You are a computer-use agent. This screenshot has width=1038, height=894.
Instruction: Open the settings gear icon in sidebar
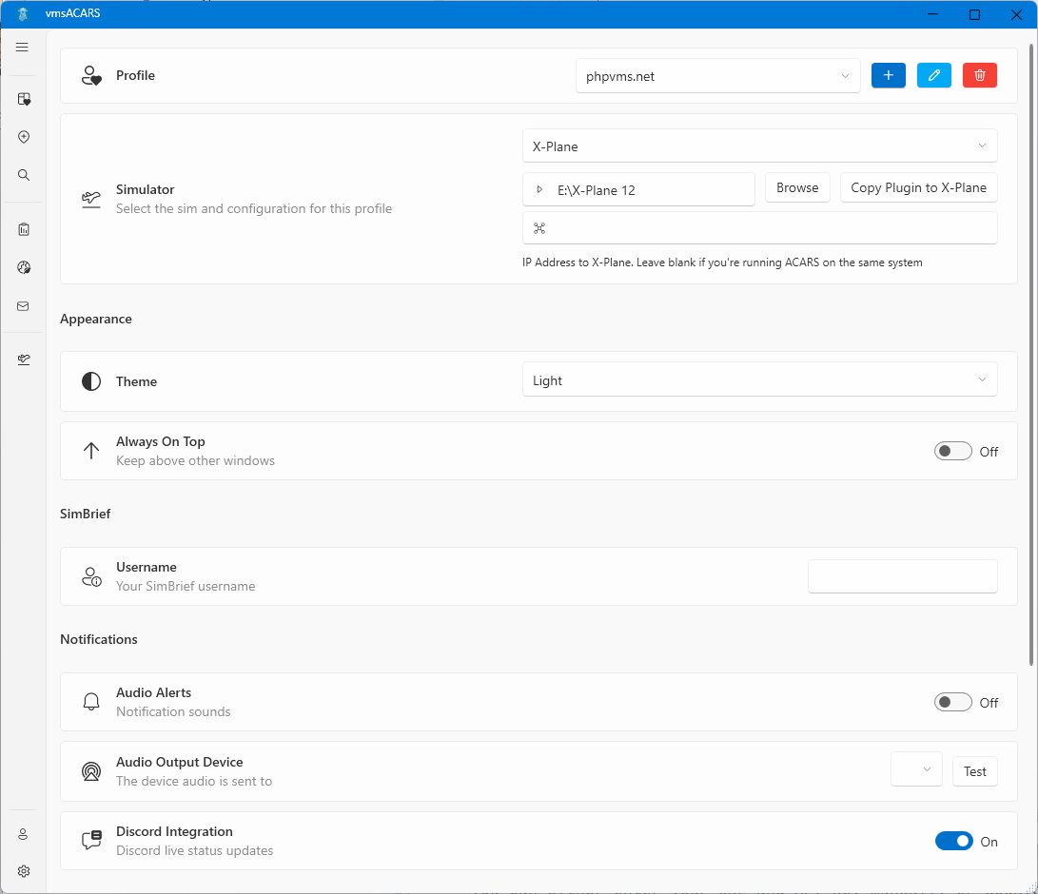tap(24, 871)
